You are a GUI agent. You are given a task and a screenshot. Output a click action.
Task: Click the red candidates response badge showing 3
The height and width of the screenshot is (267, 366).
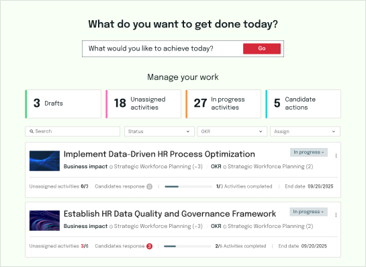[149, 246]
